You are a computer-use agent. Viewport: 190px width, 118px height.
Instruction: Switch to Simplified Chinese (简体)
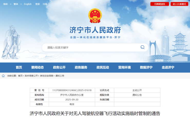click(x=5, y=4)
